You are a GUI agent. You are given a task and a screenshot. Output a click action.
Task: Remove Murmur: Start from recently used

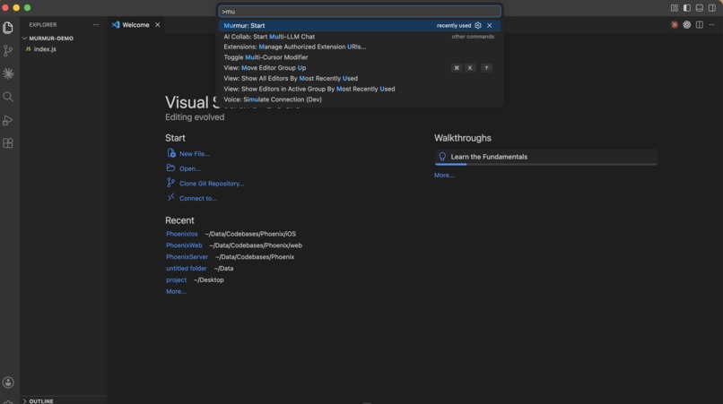click(489, 25)
